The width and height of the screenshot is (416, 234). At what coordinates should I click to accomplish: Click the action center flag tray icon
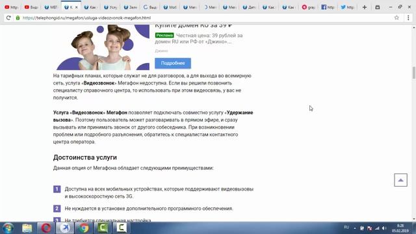370,228
